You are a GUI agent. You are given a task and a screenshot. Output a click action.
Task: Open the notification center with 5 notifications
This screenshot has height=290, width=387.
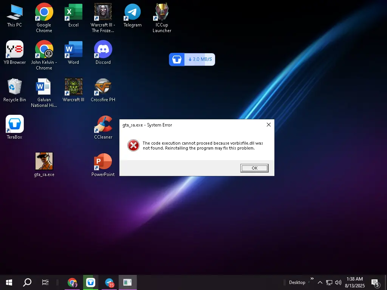point(375,283)
